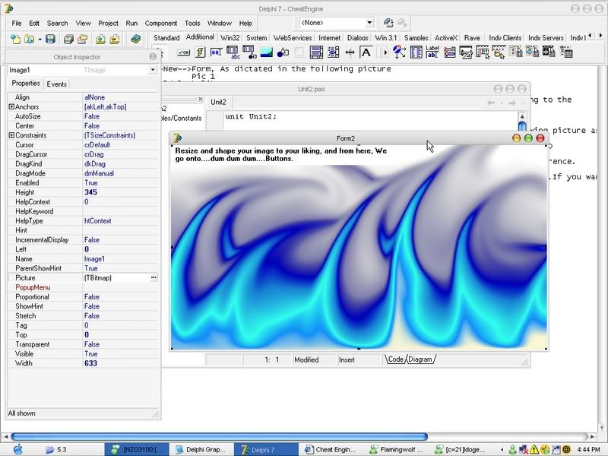
Task: Open the Component menu
Action: coord(161,24)
